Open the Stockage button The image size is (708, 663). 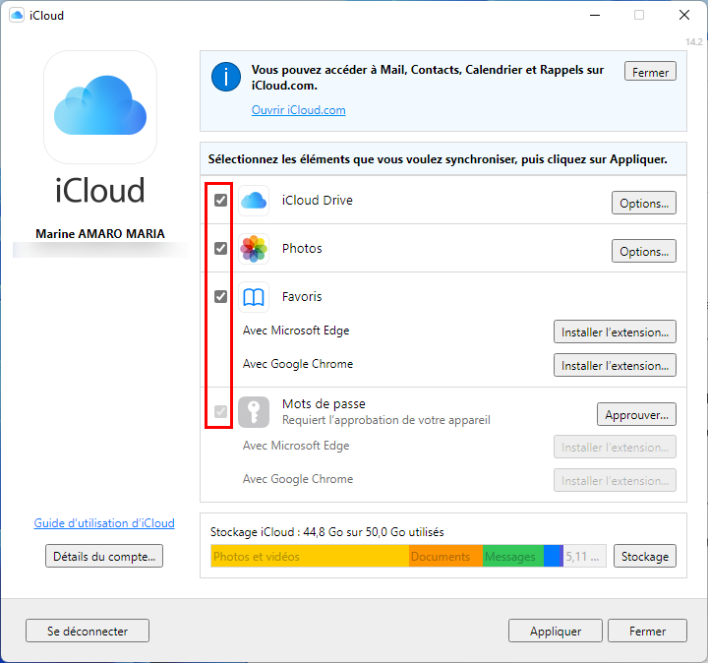click(x=645, y=556)
